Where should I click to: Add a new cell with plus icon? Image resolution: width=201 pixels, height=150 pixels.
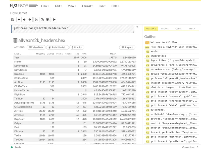point(19,19)
